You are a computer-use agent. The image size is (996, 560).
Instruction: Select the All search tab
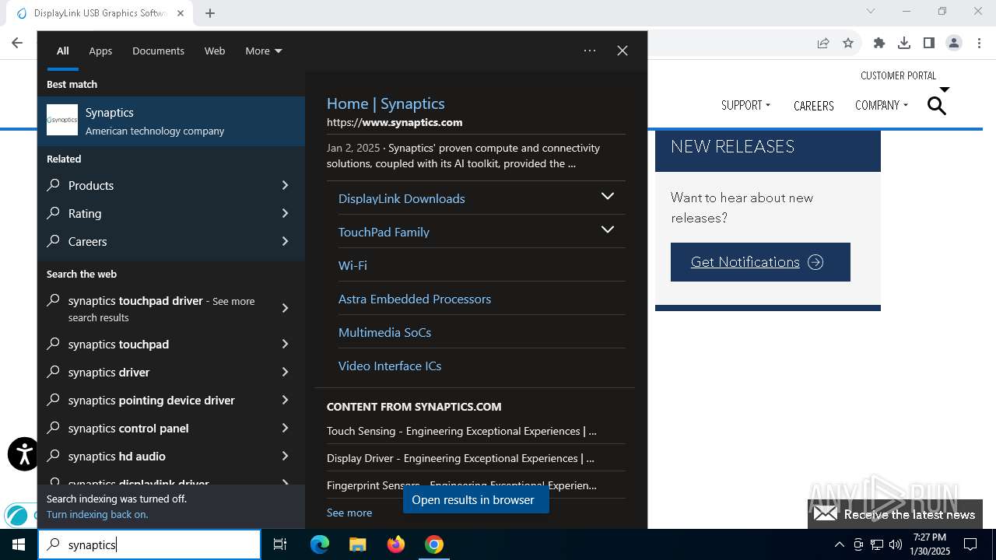pyautogui.click(x=63, y=51)
